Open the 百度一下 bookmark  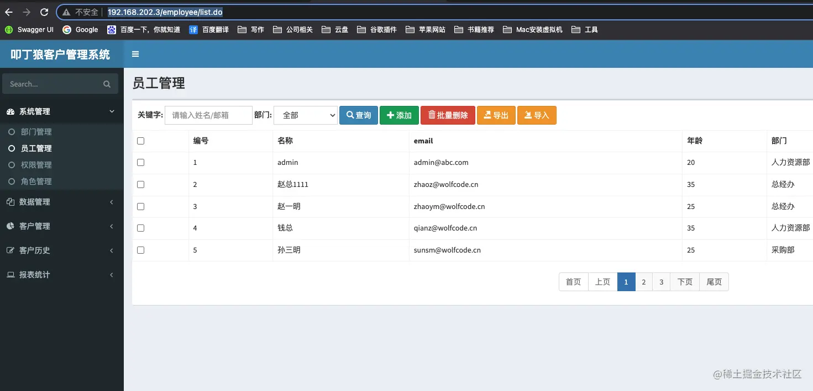tap(144, 30)
